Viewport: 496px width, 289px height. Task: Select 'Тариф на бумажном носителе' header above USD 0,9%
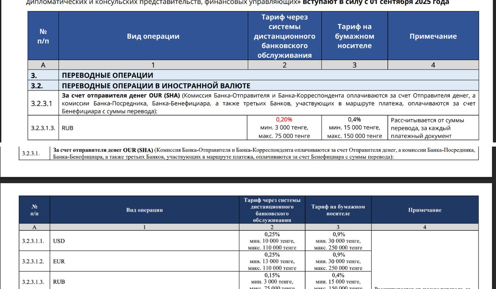338,210
